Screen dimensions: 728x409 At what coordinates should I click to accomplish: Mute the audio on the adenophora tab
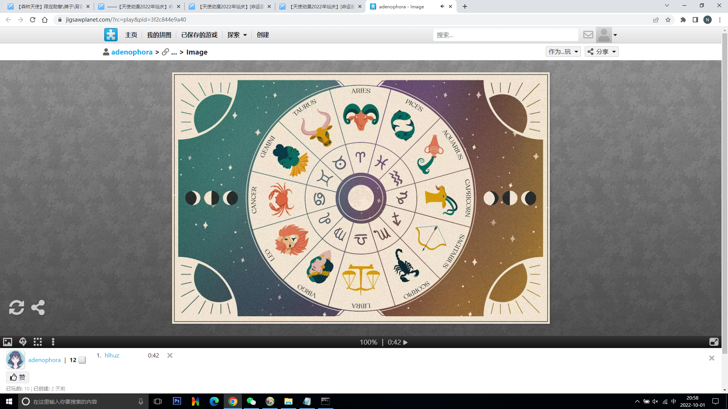tap(442, 6)
